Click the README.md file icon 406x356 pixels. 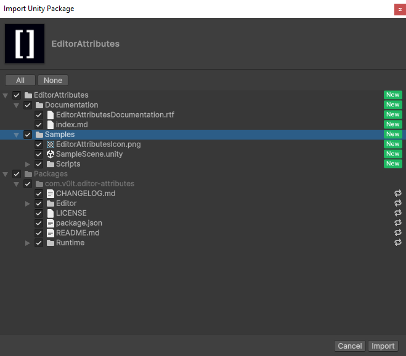pyautogui.click(x=51, y=233)
